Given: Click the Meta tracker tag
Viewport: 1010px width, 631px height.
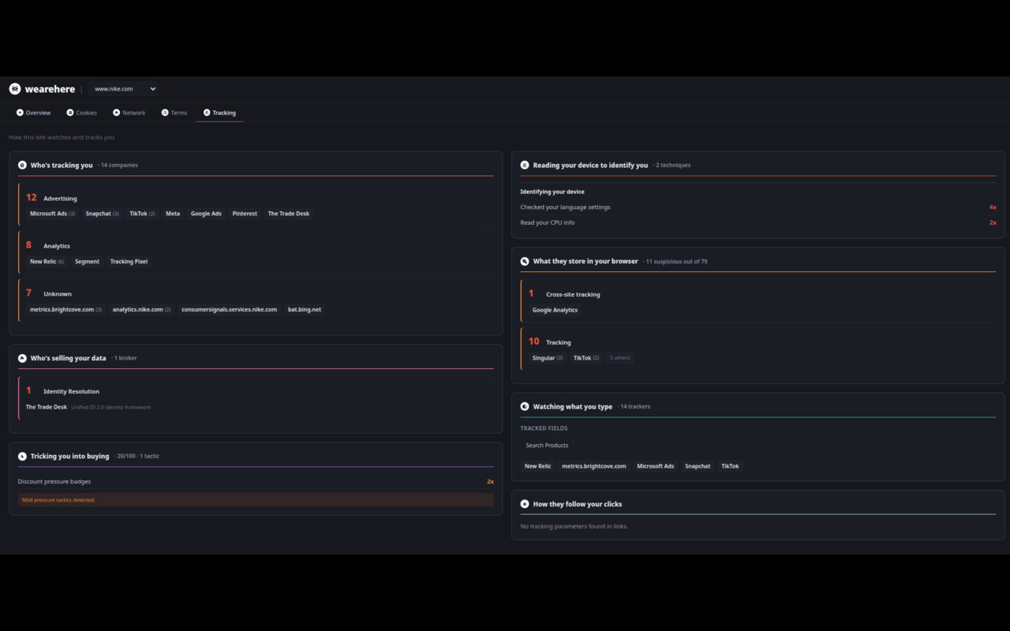Looking at the screenshot, I should [x=173, y=214].
